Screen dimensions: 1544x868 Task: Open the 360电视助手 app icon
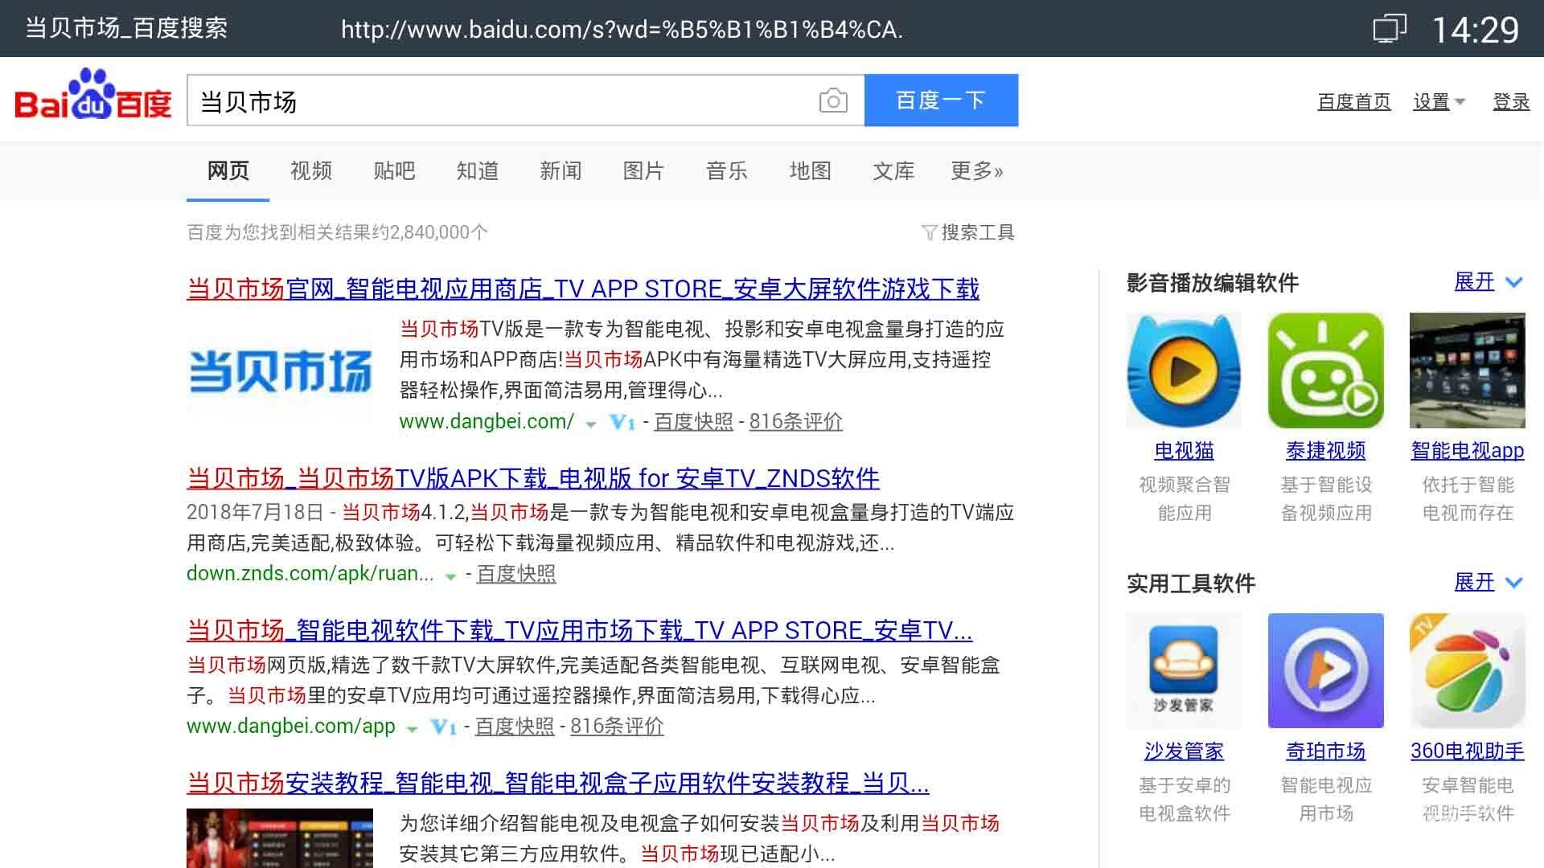1466,670
